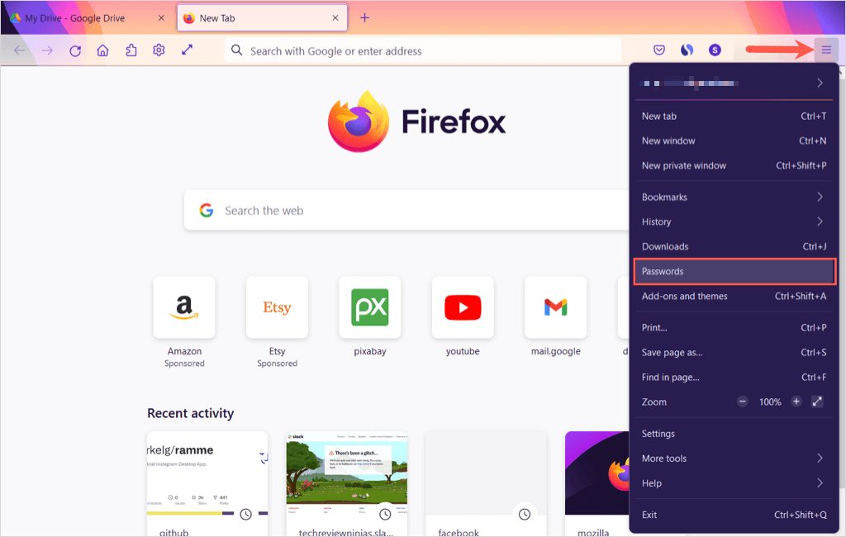Increase zoom with the plus control

(796, 402)
